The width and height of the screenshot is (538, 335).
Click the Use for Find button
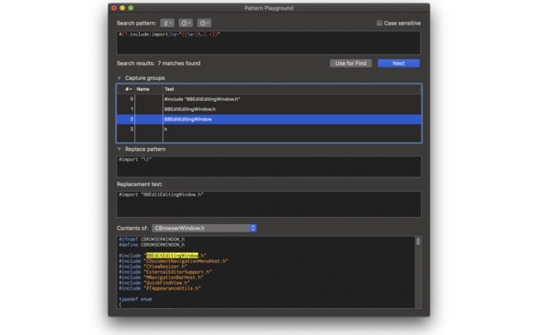(350, 64)
